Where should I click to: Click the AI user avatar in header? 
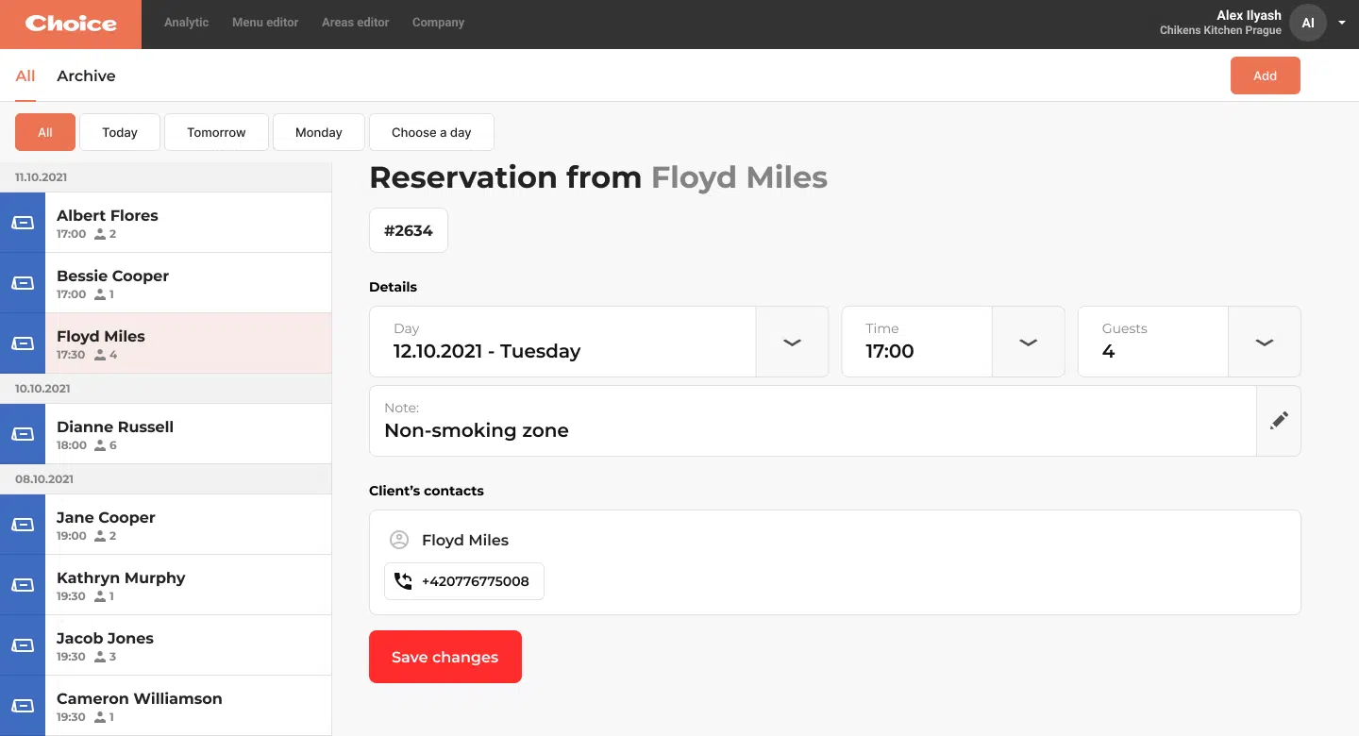coord(1308,24)
